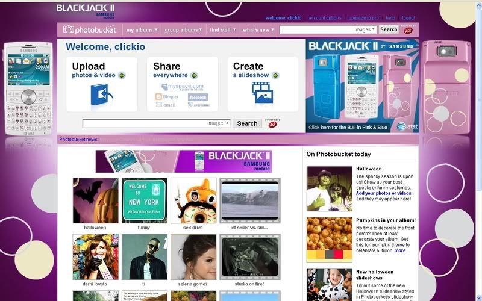Click the browser vertical scrollbar
The height and width of the screenshot is (301, 482).
[478, 150]
